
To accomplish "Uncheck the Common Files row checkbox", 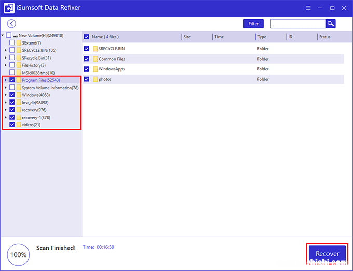I will coord(87,59).
